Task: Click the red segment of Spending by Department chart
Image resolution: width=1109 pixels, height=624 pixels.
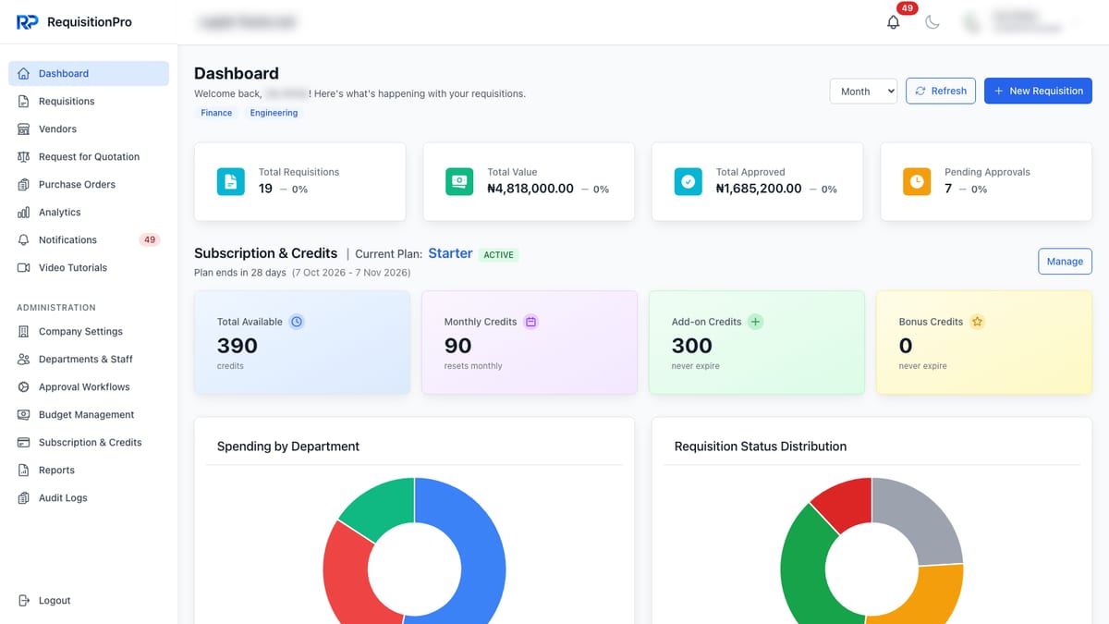Action: [x=347, y=573]
